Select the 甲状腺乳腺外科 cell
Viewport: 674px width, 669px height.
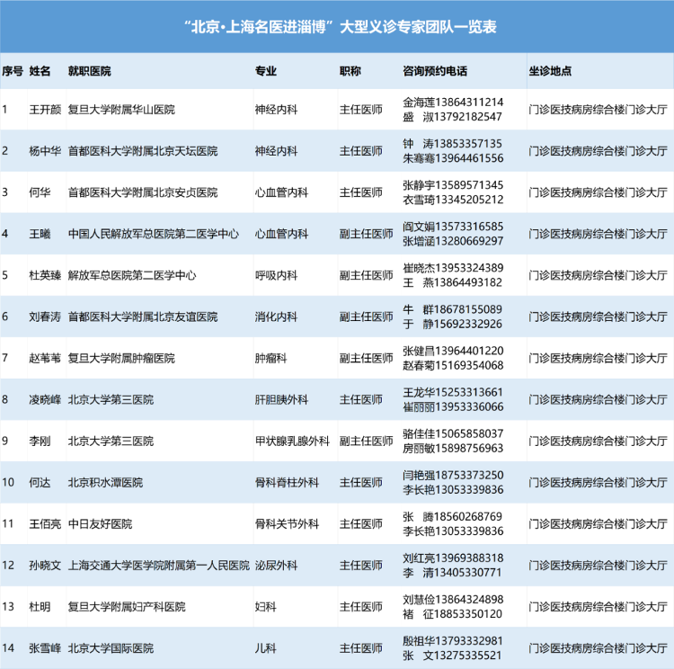click(x=293, y=441)
